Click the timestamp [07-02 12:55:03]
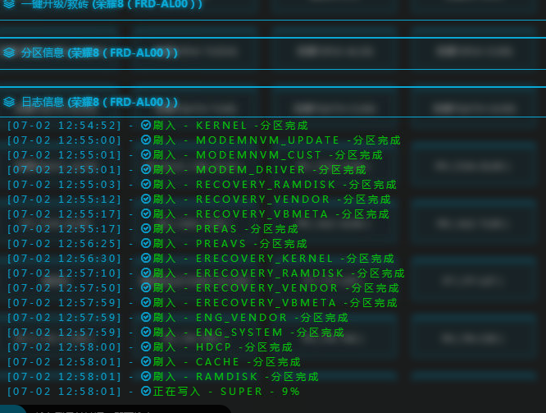Screen dimensions: 546x413 pos(64,185)
